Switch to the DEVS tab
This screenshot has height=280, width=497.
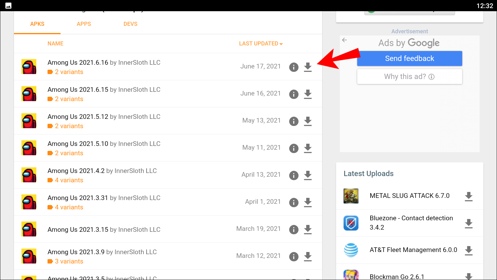point(130,24)
